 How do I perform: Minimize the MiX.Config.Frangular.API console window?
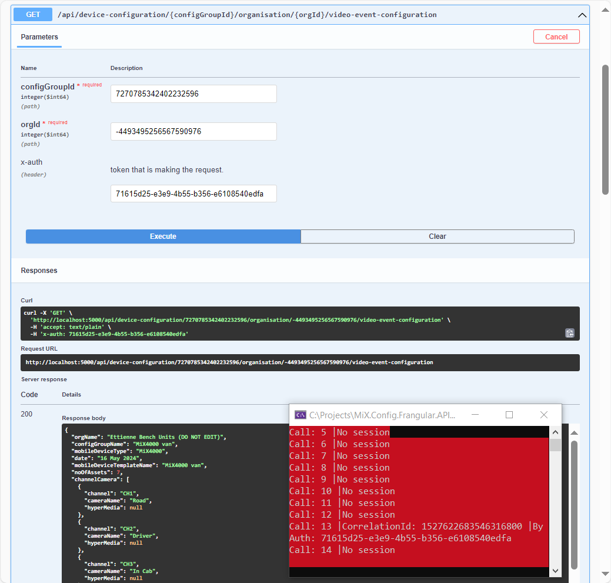475,415
